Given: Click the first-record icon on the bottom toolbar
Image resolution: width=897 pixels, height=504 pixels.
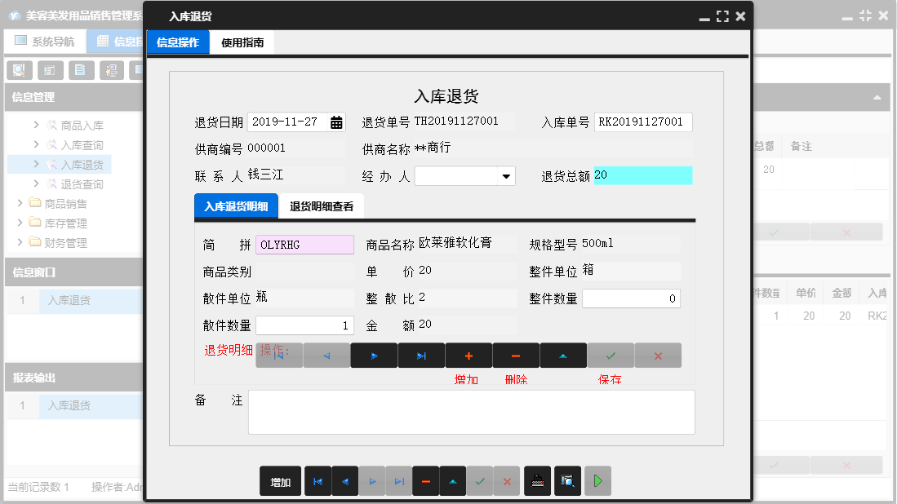Looking at the screenshot, I should (x=318, y=480).
